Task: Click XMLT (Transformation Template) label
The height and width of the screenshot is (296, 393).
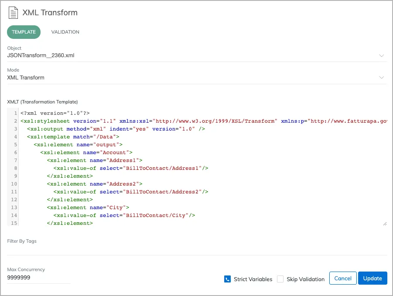Action: pyautogui.click(x=42, y=102)
